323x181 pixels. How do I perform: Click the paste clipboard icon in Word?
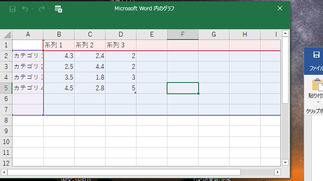317,85
